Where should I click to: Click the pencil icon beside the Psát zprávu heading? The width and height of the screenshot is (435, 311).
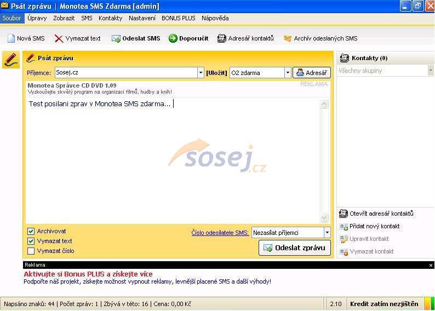(x=31, y=58)
